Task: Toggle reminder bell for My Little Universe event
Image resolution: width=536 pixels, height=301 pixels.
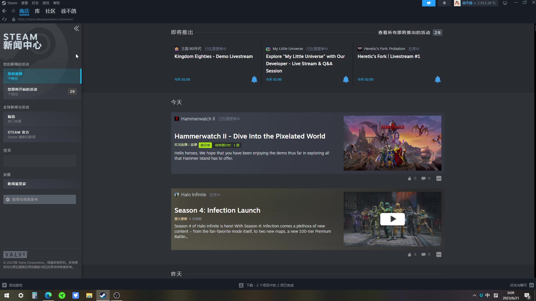Action: click(x=346, y=79)
